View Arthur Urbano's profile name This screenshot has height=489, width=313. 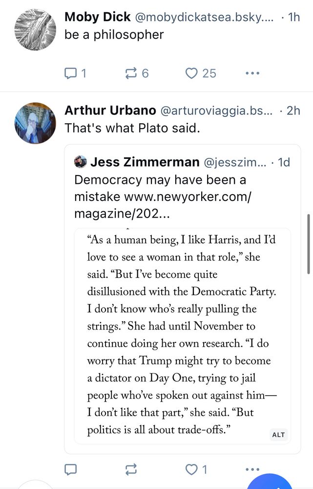click(110, 111)
